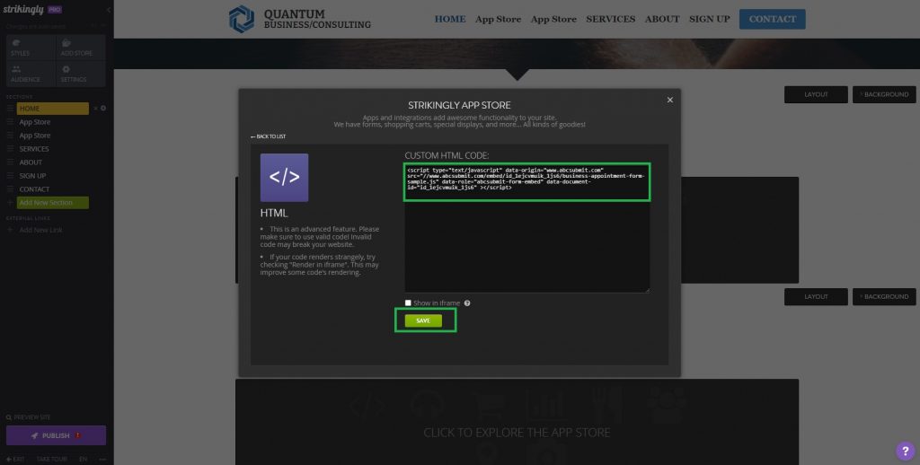This screenshot has width=920, height=465.
Task: Close the Strikingly App Store dialog
Action: tap(669, 101)
